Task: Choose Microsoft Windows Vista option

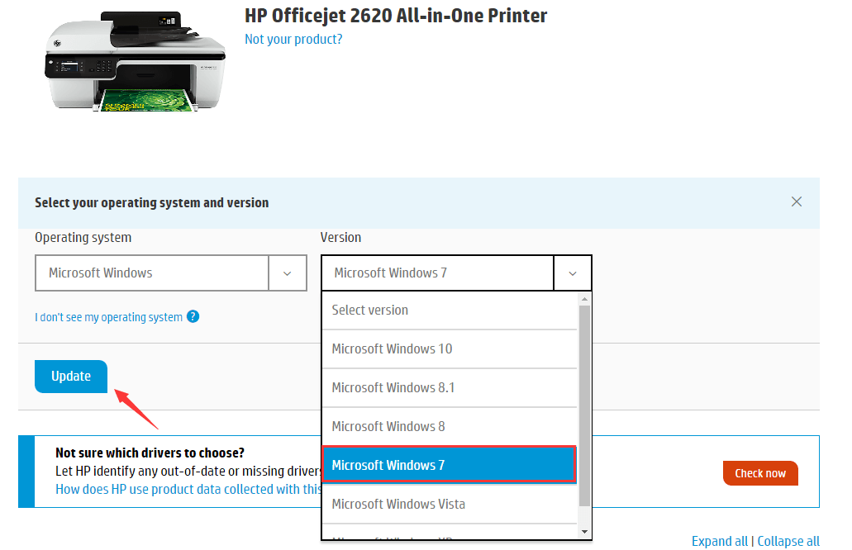Action: [450, 504]
